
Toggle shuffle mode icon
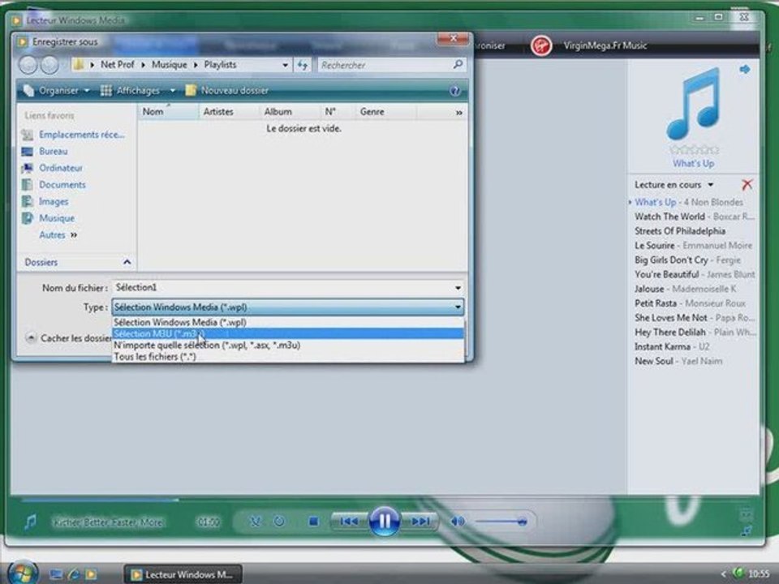pos(256,522)
